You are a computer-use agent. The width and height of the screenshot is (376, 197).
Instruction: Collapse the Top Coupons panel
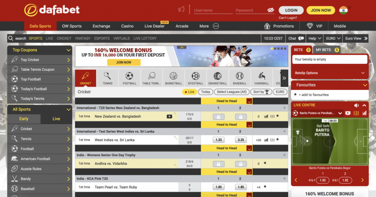point(68,50)
